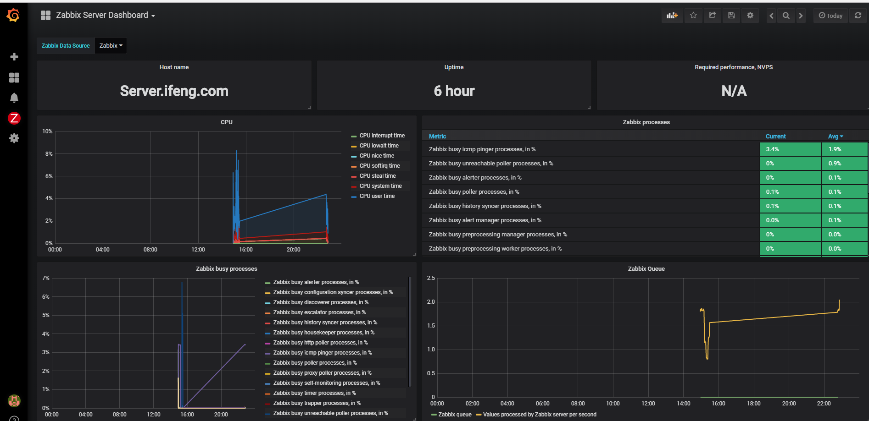The image size is (869, 421).
Task: Open the Zabbix Server Dashboard title dropdown
Action: [106, 15]
